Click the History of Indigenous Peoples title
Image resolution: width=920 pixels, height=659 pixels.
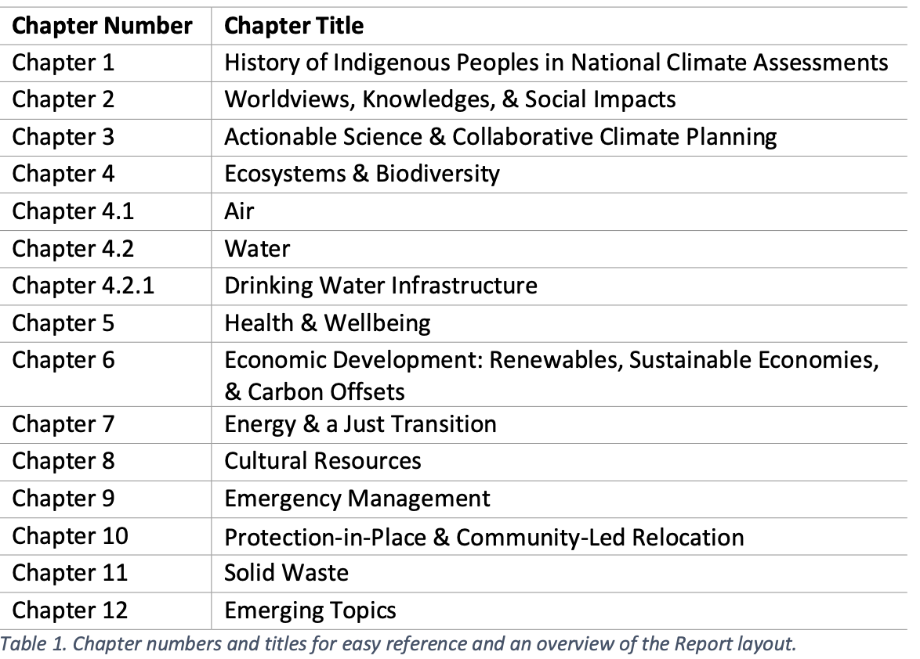[x=556, y=63]
